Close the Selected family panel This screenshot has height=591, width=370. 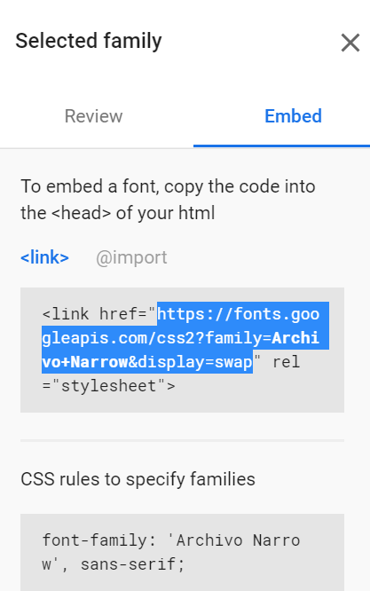pos(350,43)
